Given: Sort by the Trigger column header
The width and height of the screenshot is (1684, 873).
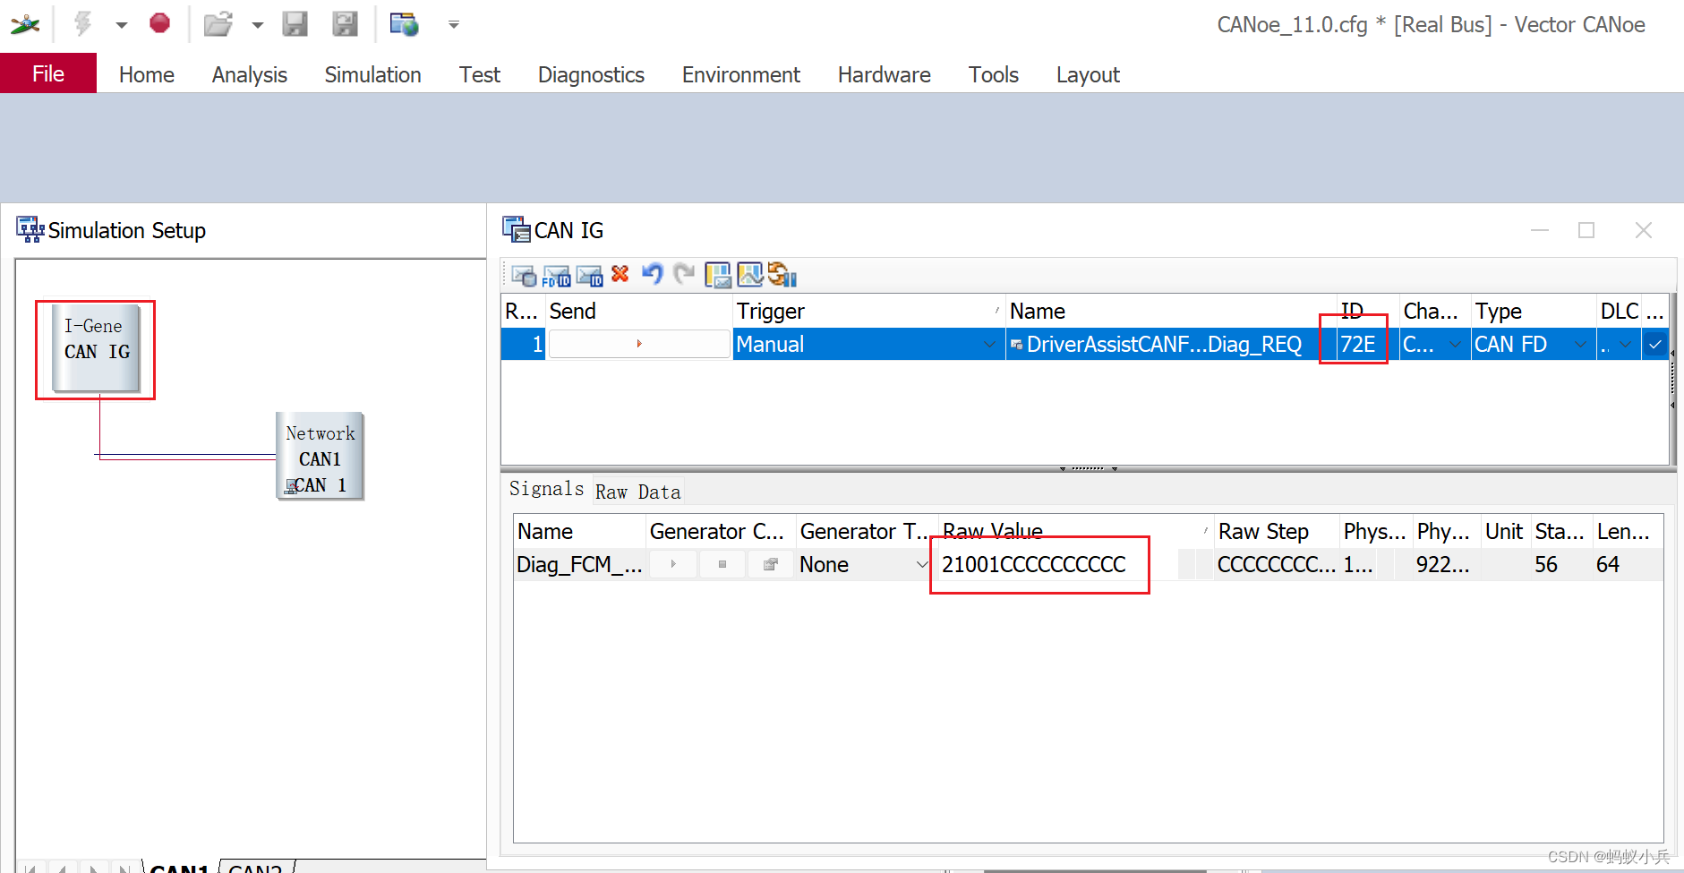Looking at the screenshot, I should pos(868,311).
